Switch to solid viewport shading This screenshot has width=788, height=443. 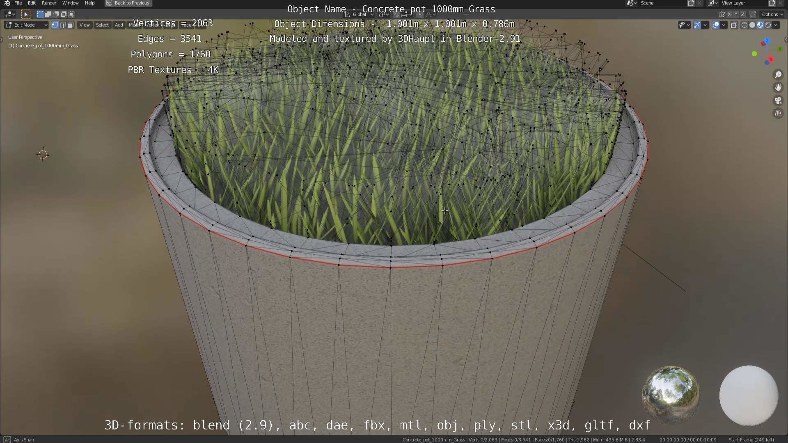[x=752, y=25]
